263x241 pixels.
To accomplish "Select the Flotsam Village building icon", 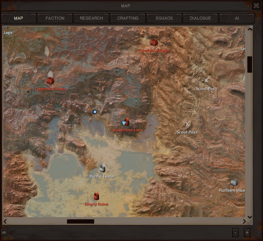I will [x=234, y=182].
